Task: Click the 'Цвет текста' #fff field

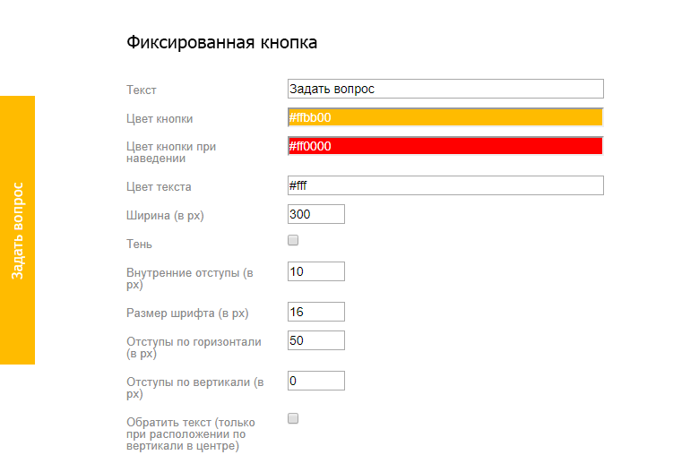Action: tap(445, 185)
